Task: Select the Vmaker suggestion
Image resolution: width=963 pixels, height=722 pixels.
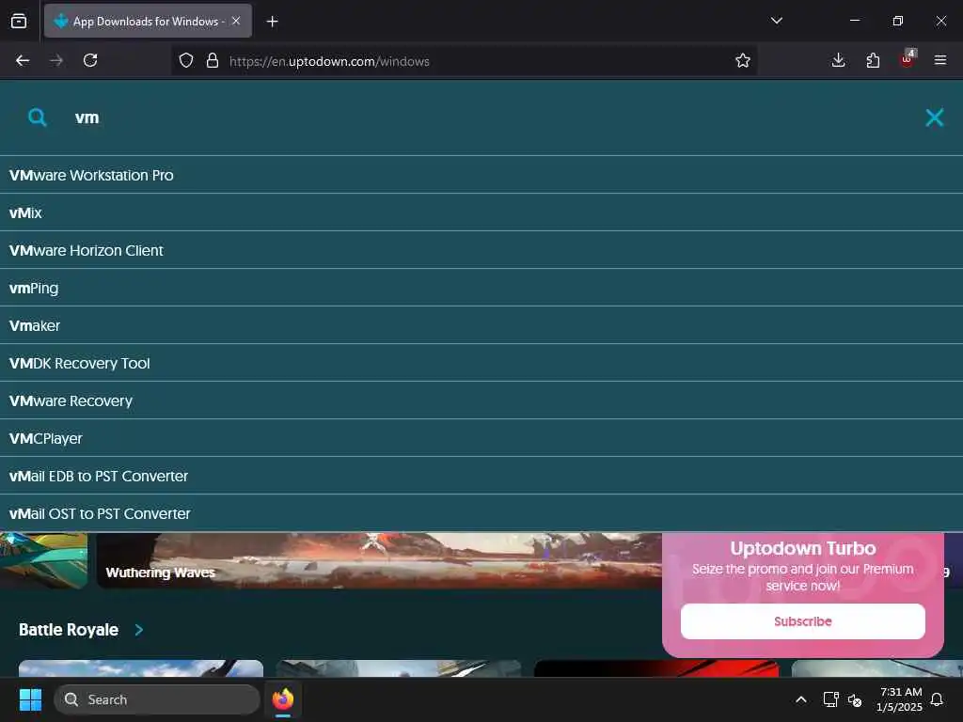Action: (481, 325)
